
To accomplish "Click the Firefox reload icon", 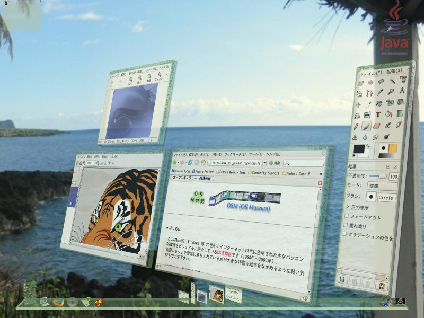I will pos(190,162).
